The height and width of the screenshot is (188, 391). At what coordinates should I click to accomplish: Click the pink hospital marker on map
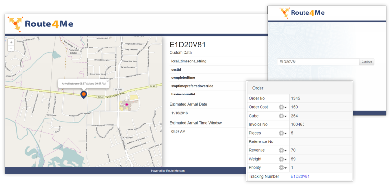click(x=127, y=104)
